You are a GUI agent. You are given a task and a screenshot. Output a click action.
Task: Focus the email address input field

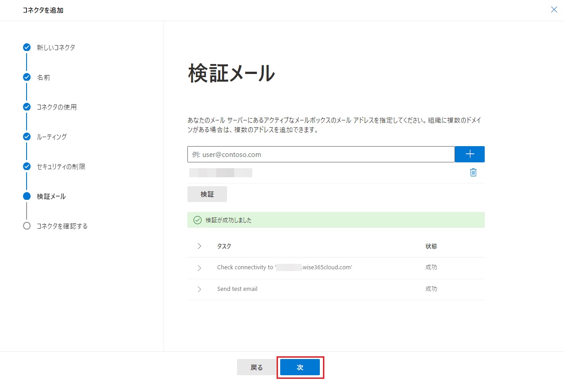click(321, 154)
